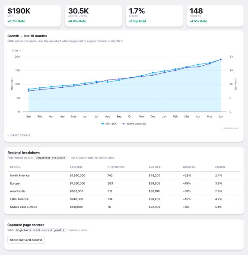Select the Middle East & Africa row label
This screenshot has width=248, height=255.
(x=24, y=207)
